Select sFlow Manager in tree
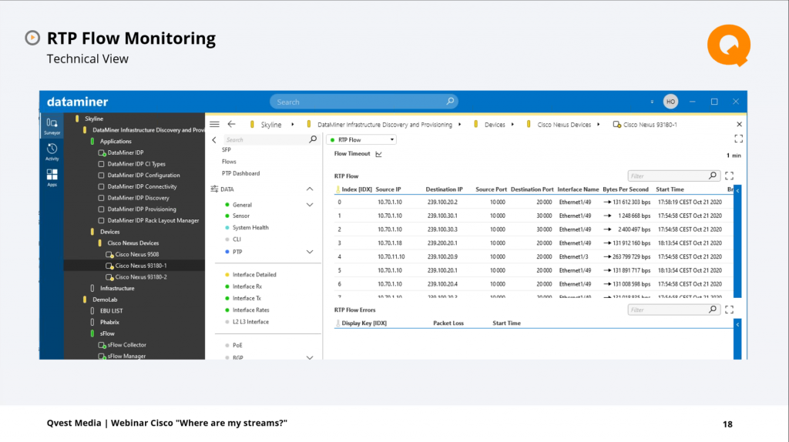The width and height of the screenshot is (789, 442). (126, 357)
